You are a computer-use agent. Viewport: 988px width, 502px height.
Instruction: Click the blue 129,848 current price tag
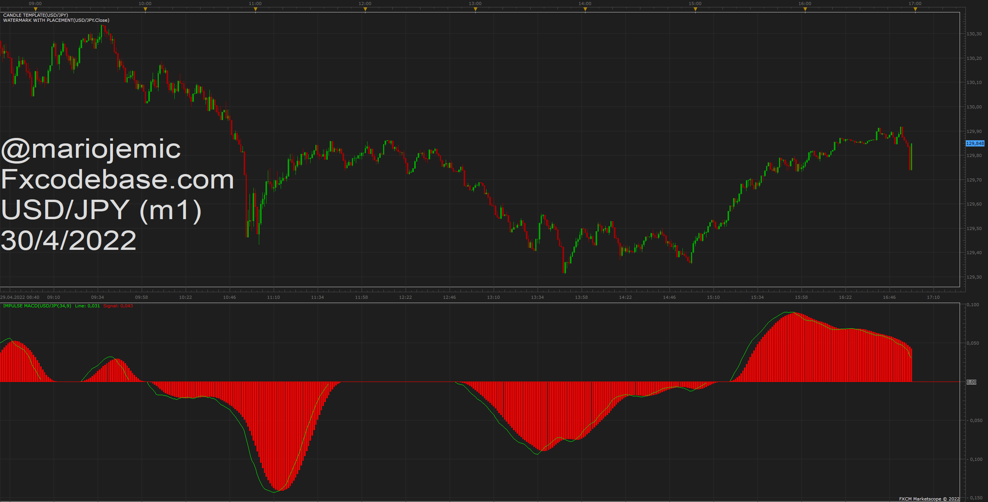975,143
